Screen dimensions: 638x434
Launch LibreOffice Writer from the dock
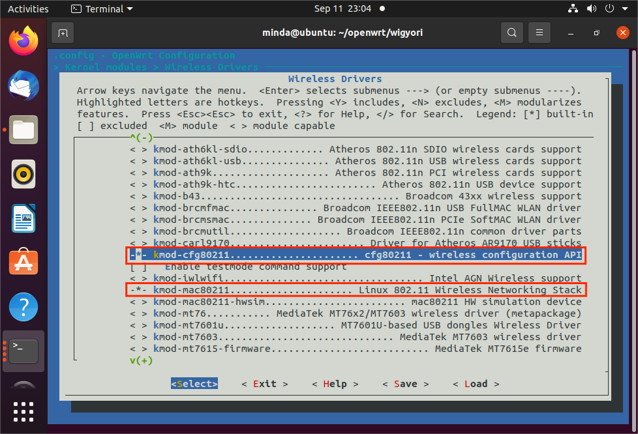pyautogui.click(x=23, y=218)
